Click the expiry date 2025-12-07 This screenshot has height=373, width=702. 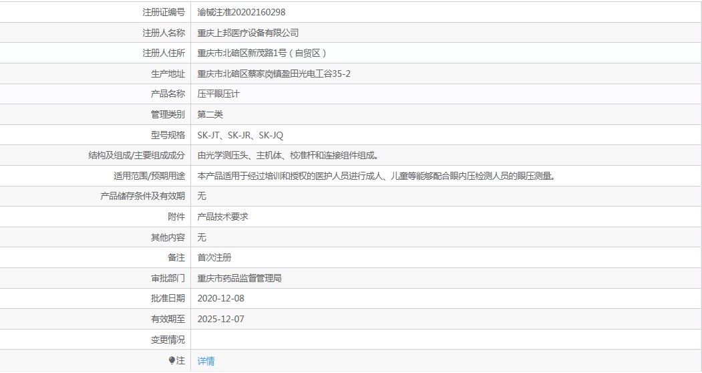221,319
